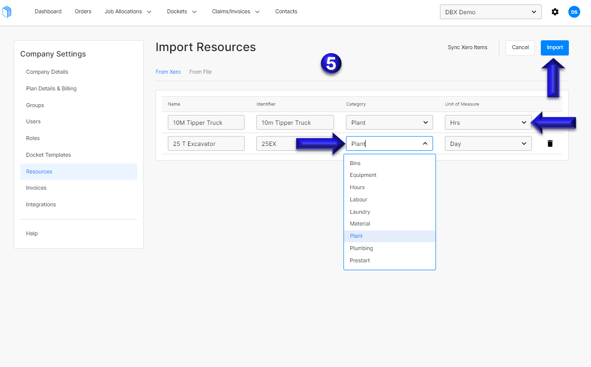Open the DBX Demo company selector
The image size is (591, 367).
click(x=490, y=11)
